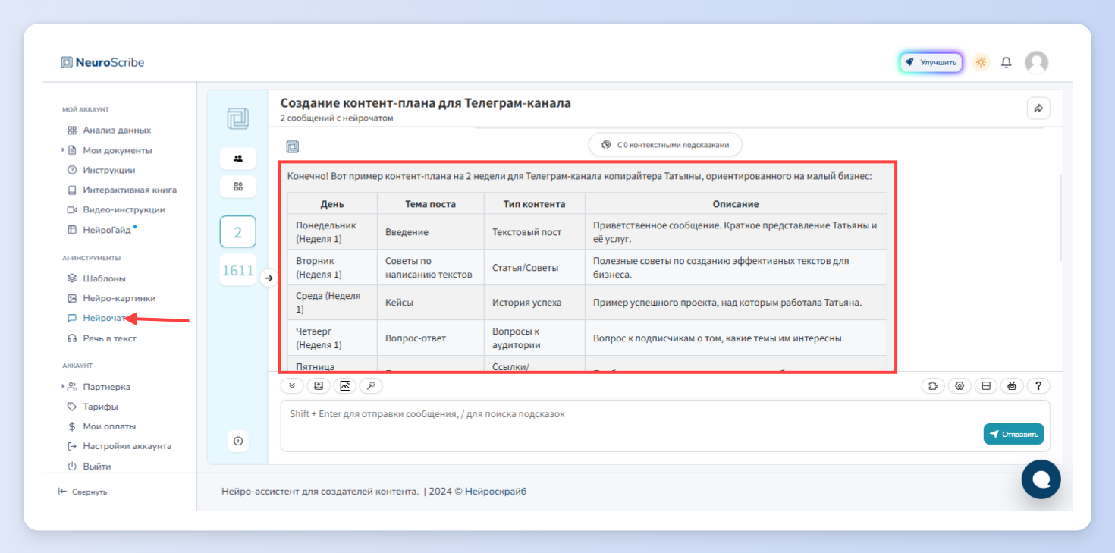Open the notifications bell

[1007, 62]
